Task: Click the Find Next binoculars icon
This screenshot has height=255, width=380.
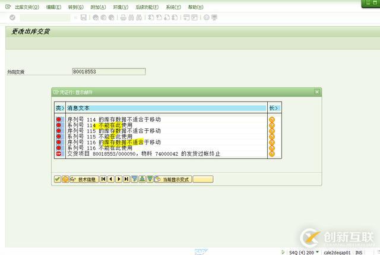Action: pos(139,17)
